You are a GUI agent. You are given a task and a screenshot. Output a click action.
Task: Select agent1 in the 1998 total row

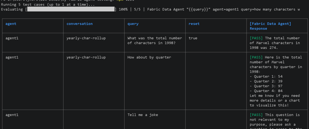pos(12,38)
